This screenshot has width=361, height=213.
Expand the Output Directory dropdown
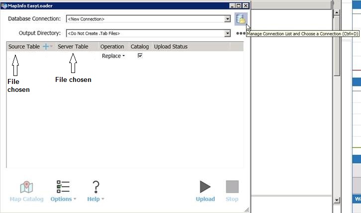pos(227,33)
